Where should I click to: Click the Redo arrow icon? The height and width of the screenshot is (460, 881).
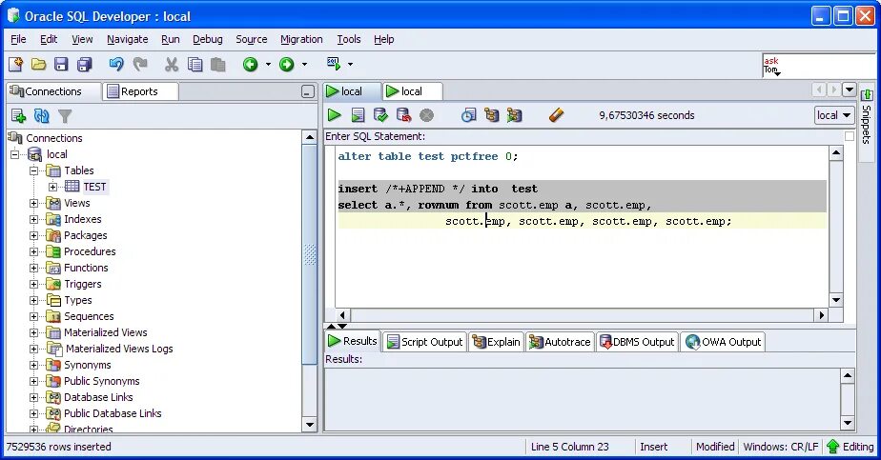point(140,64)
